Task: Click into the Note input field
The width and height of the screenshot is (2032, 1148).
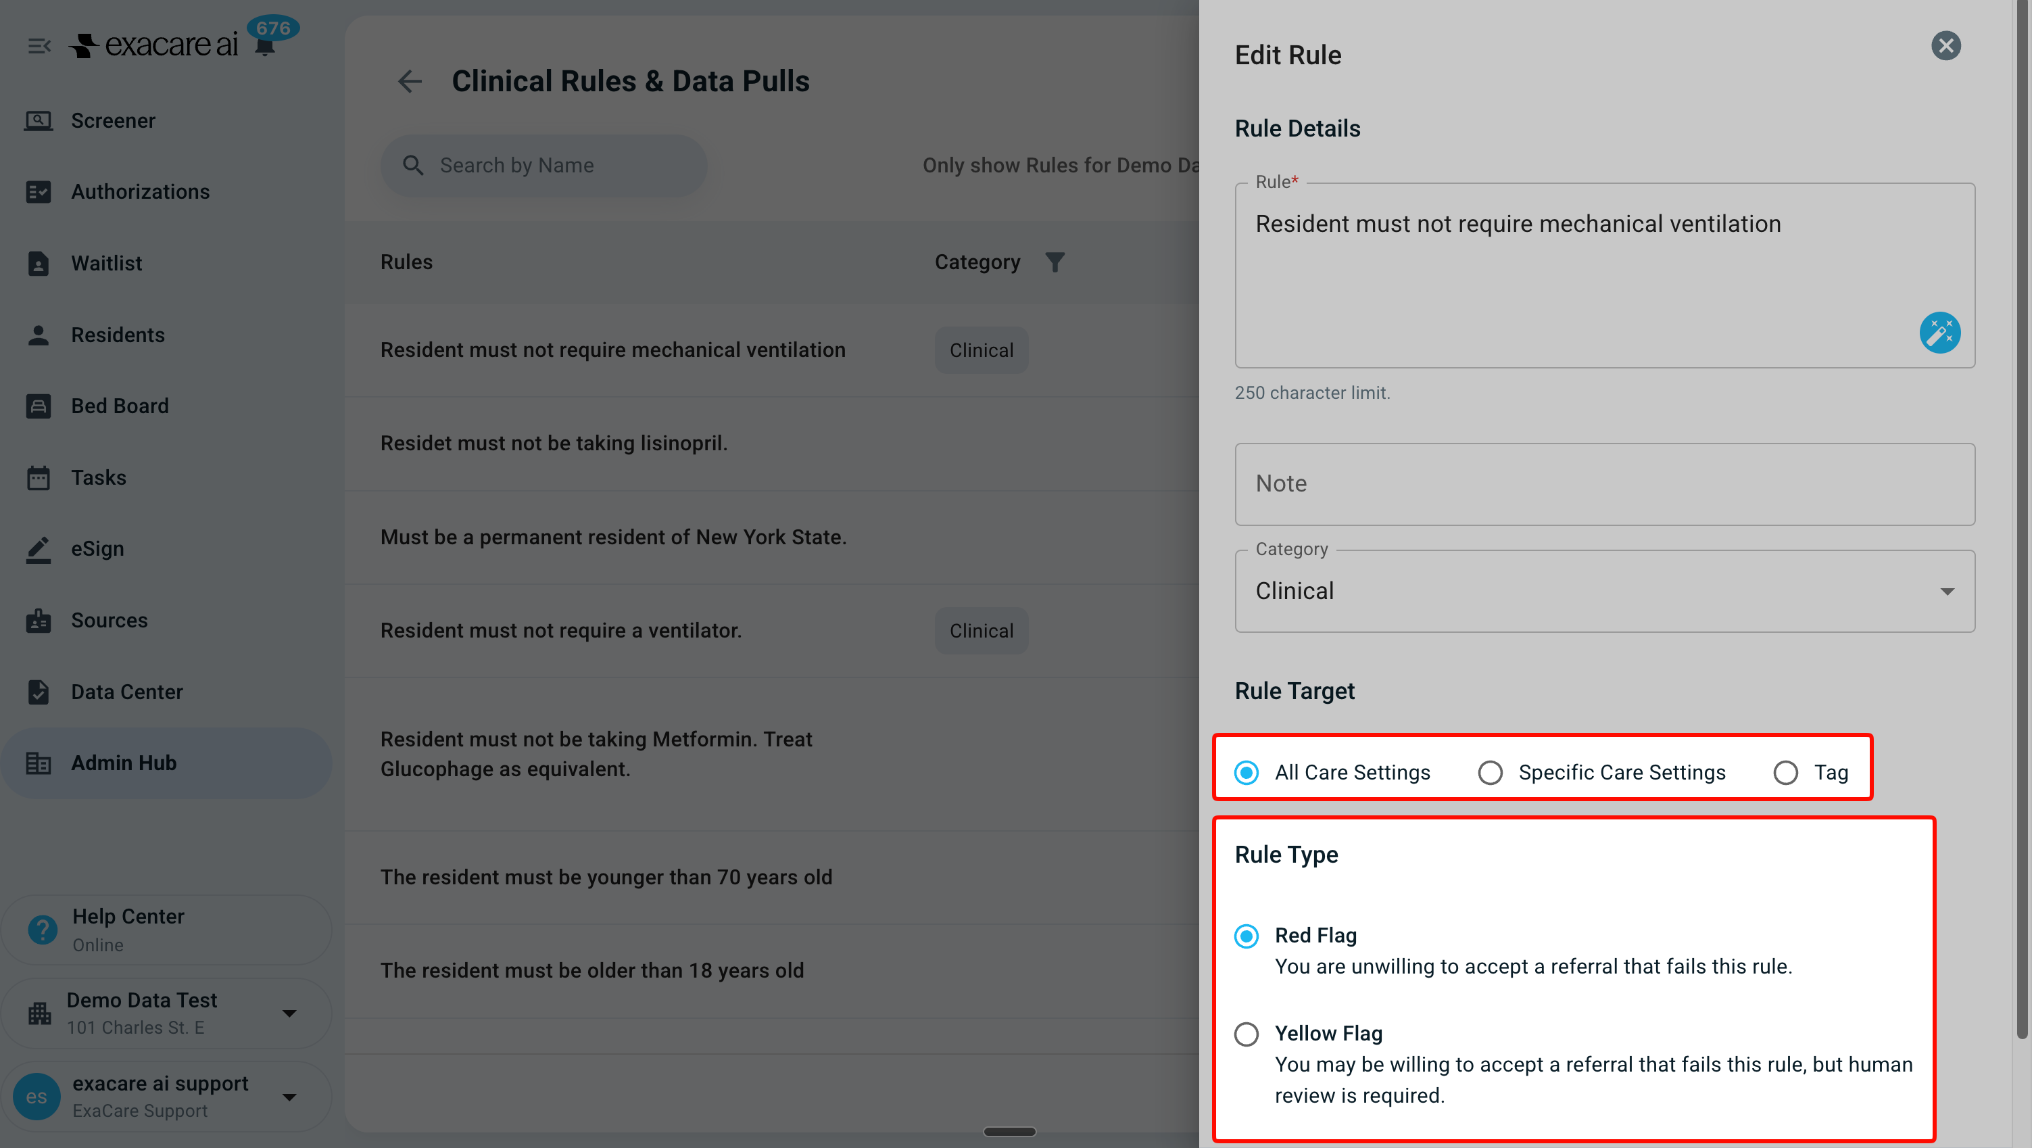Action: pyautogui.click(x=1603, y=483)
